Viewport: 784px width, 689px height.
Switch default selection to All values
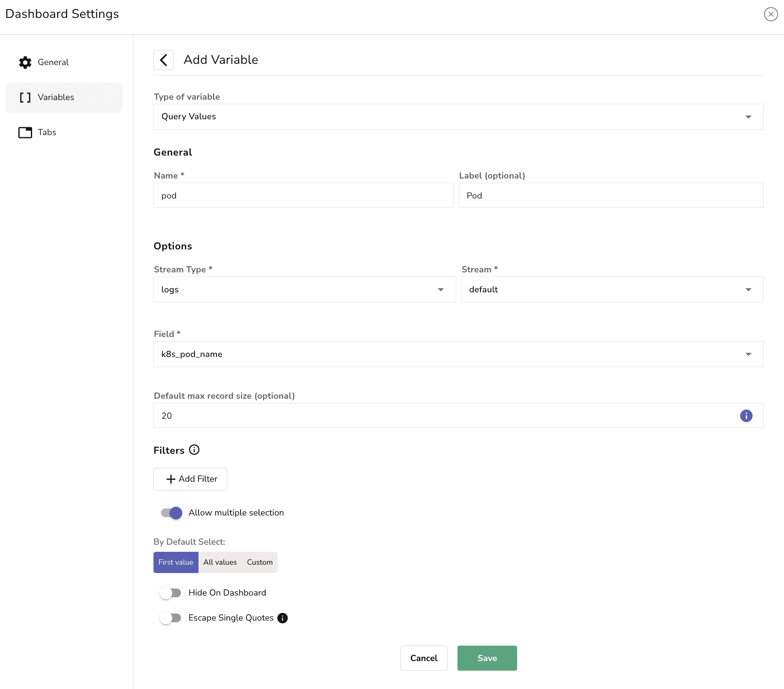pyautogui.click(x=220, y=562)
